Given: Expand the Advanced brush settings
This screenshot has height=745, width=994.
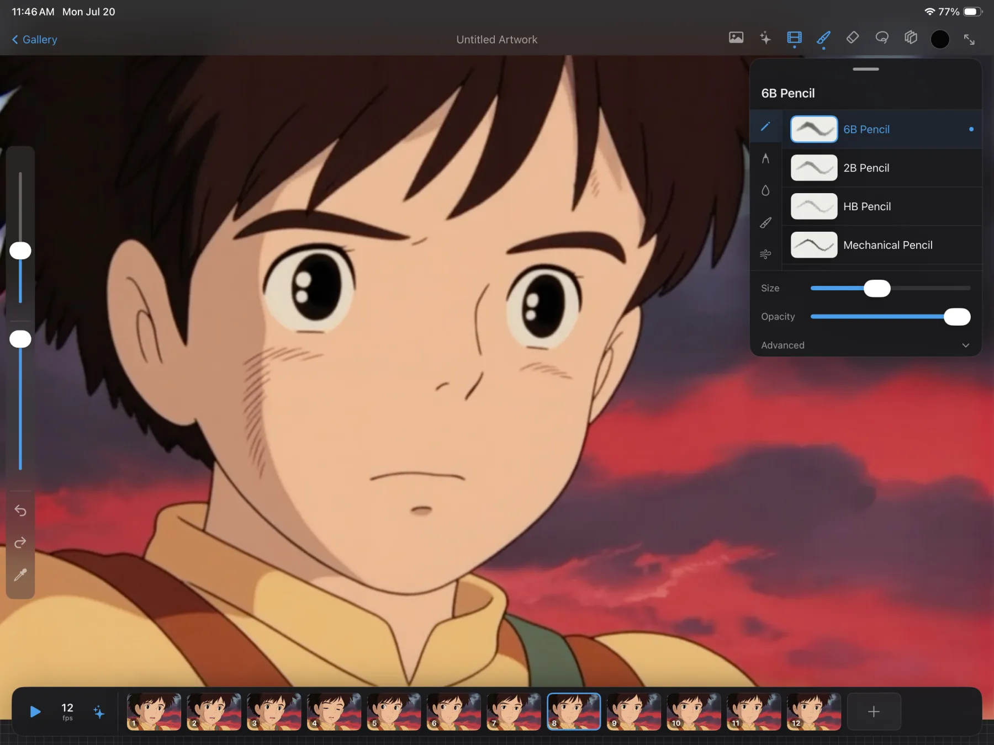Looking at the screenshot, I should point(865,345).
